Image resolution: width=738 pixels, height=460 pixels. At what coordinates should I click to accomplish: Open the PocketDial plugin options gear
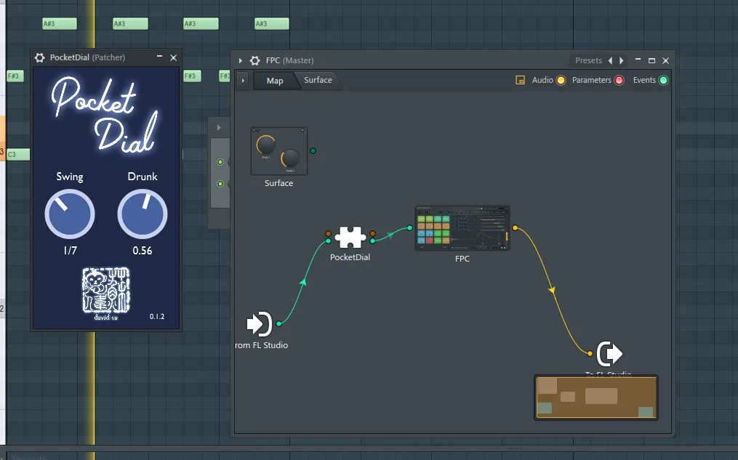[39, 57]
